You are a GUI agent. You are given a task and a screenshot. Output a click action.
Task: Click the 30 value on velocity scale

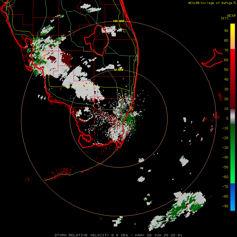coord(226,89)
